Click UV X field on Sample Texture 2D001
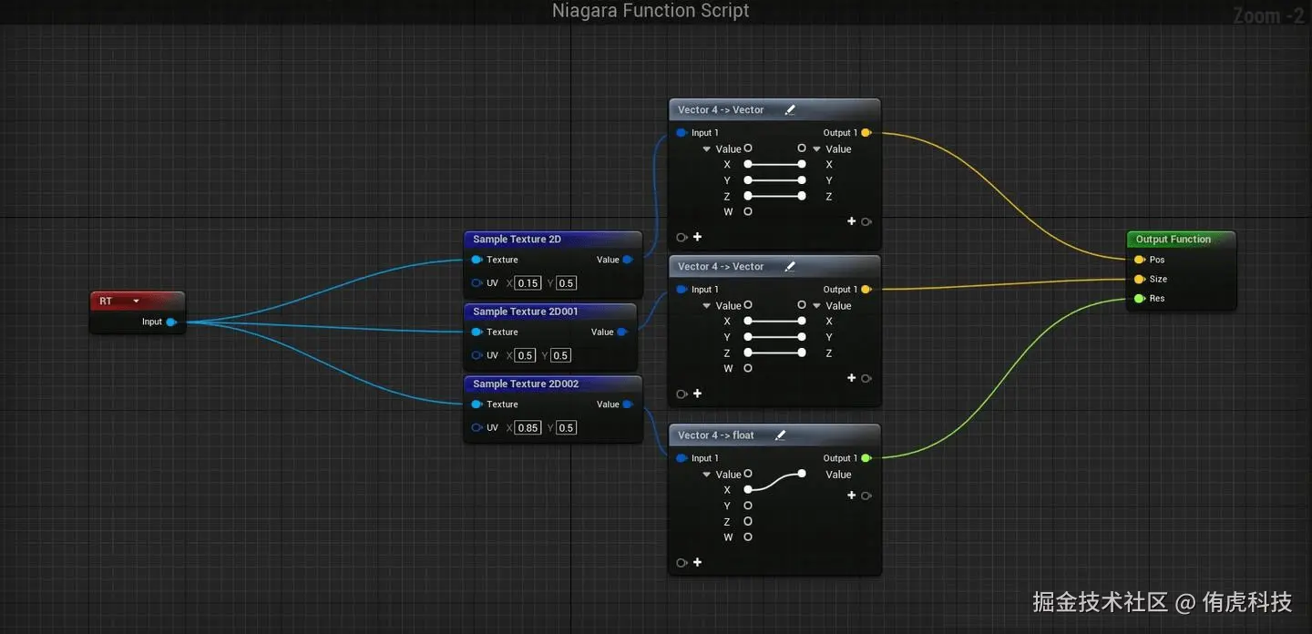1312x634 pixels. (x=526, y=355)
